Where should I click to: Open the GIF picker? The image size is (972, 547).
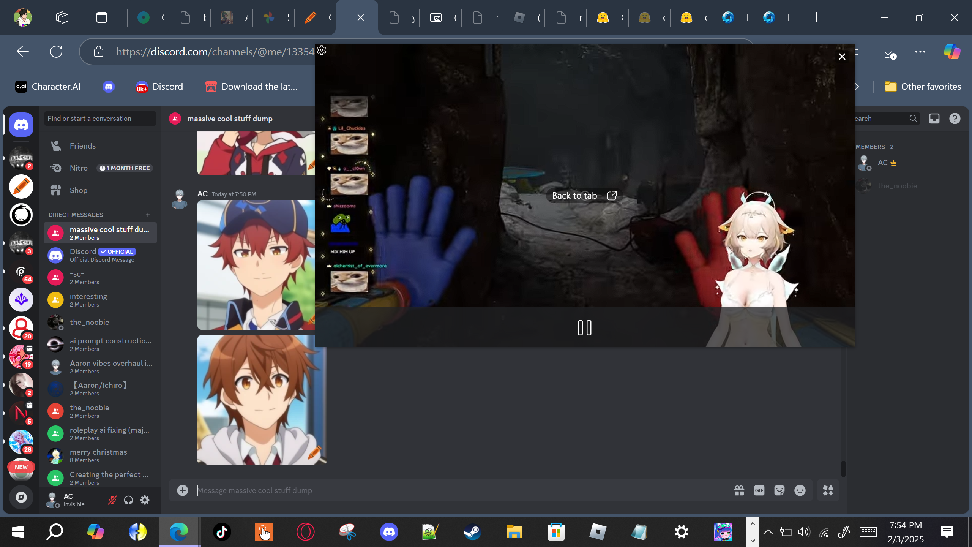[x=759, y=490]
